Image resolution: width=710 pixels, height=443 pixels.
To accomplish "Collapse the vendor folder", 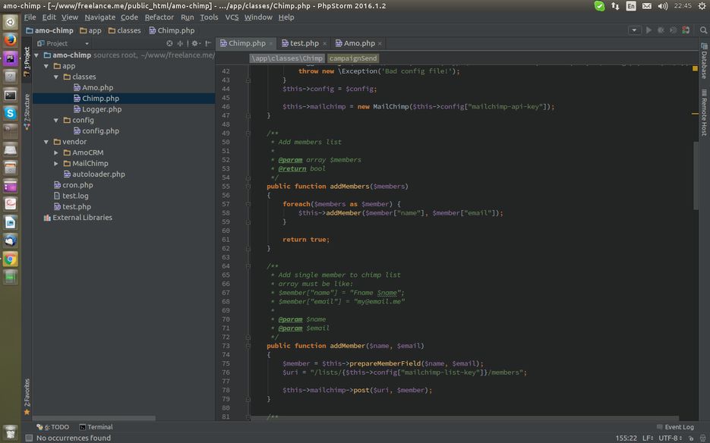I will 46,142.
